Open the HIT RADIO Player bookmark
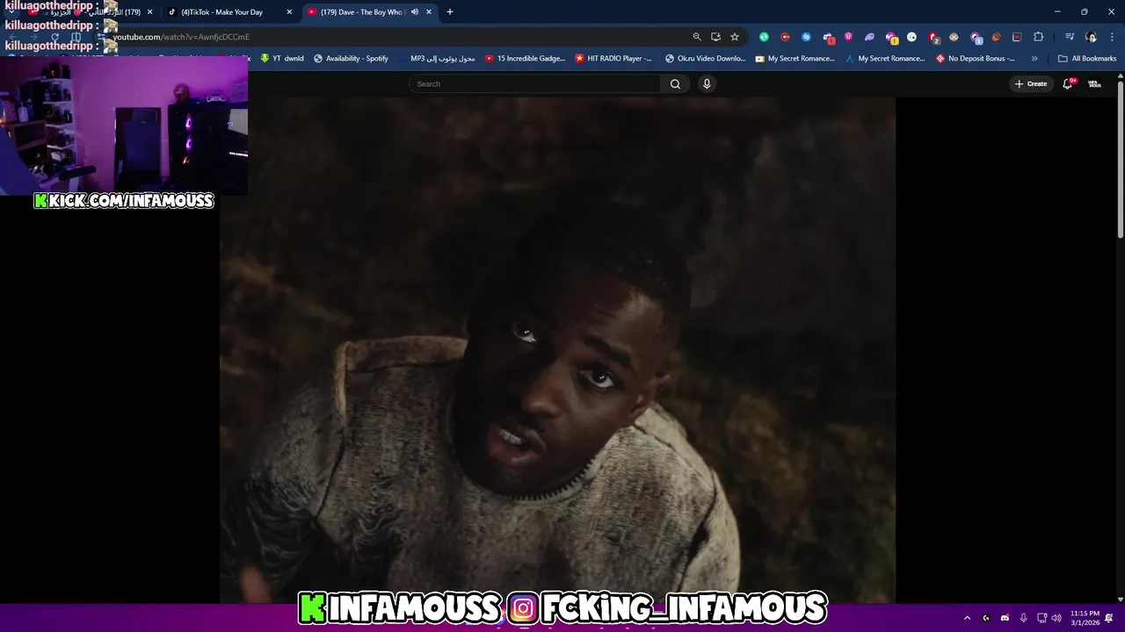Viewport: 1125px width, 632px height. [613, 59]
